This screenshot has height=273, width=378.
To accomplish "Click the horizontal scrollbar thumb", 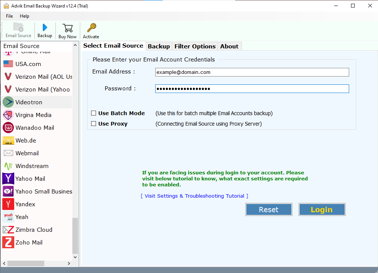I will [26, 263].
